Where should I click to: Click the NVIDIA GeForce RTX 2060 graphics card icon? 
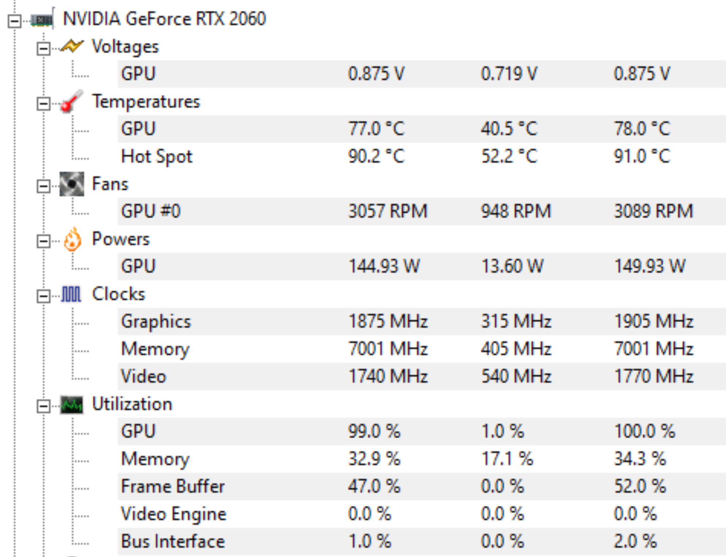[x=43, y=19]
